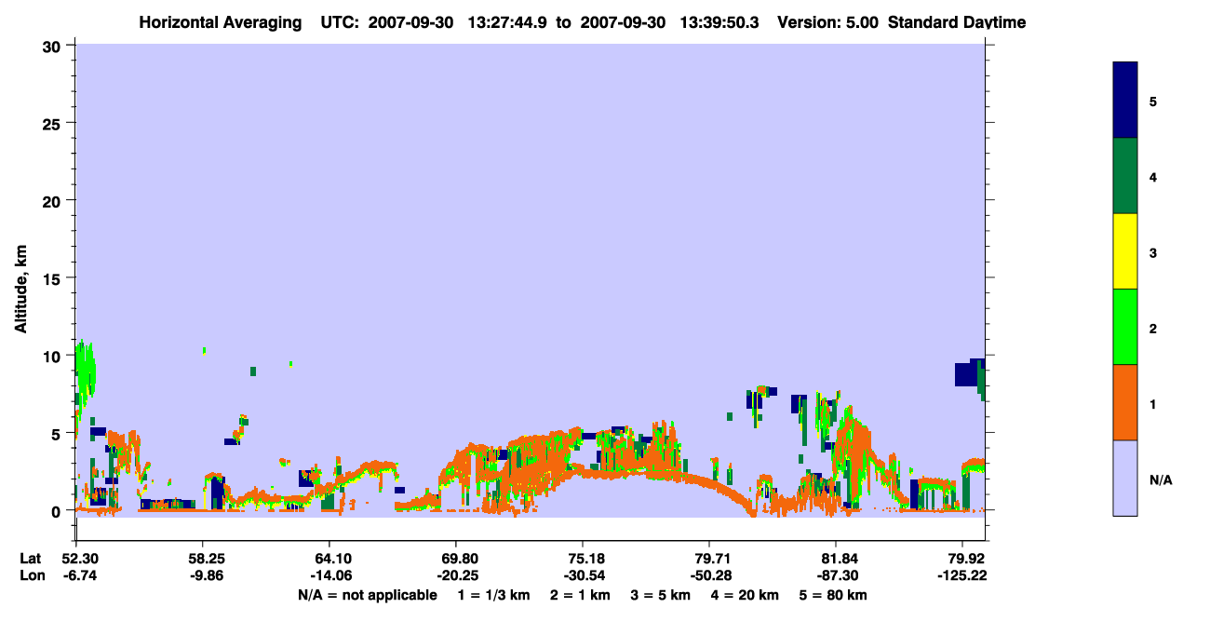The width and height of the screenshot is (1210, 621).
Task: Click the '2 = 1 km' legend text
Action: point(580,595)
